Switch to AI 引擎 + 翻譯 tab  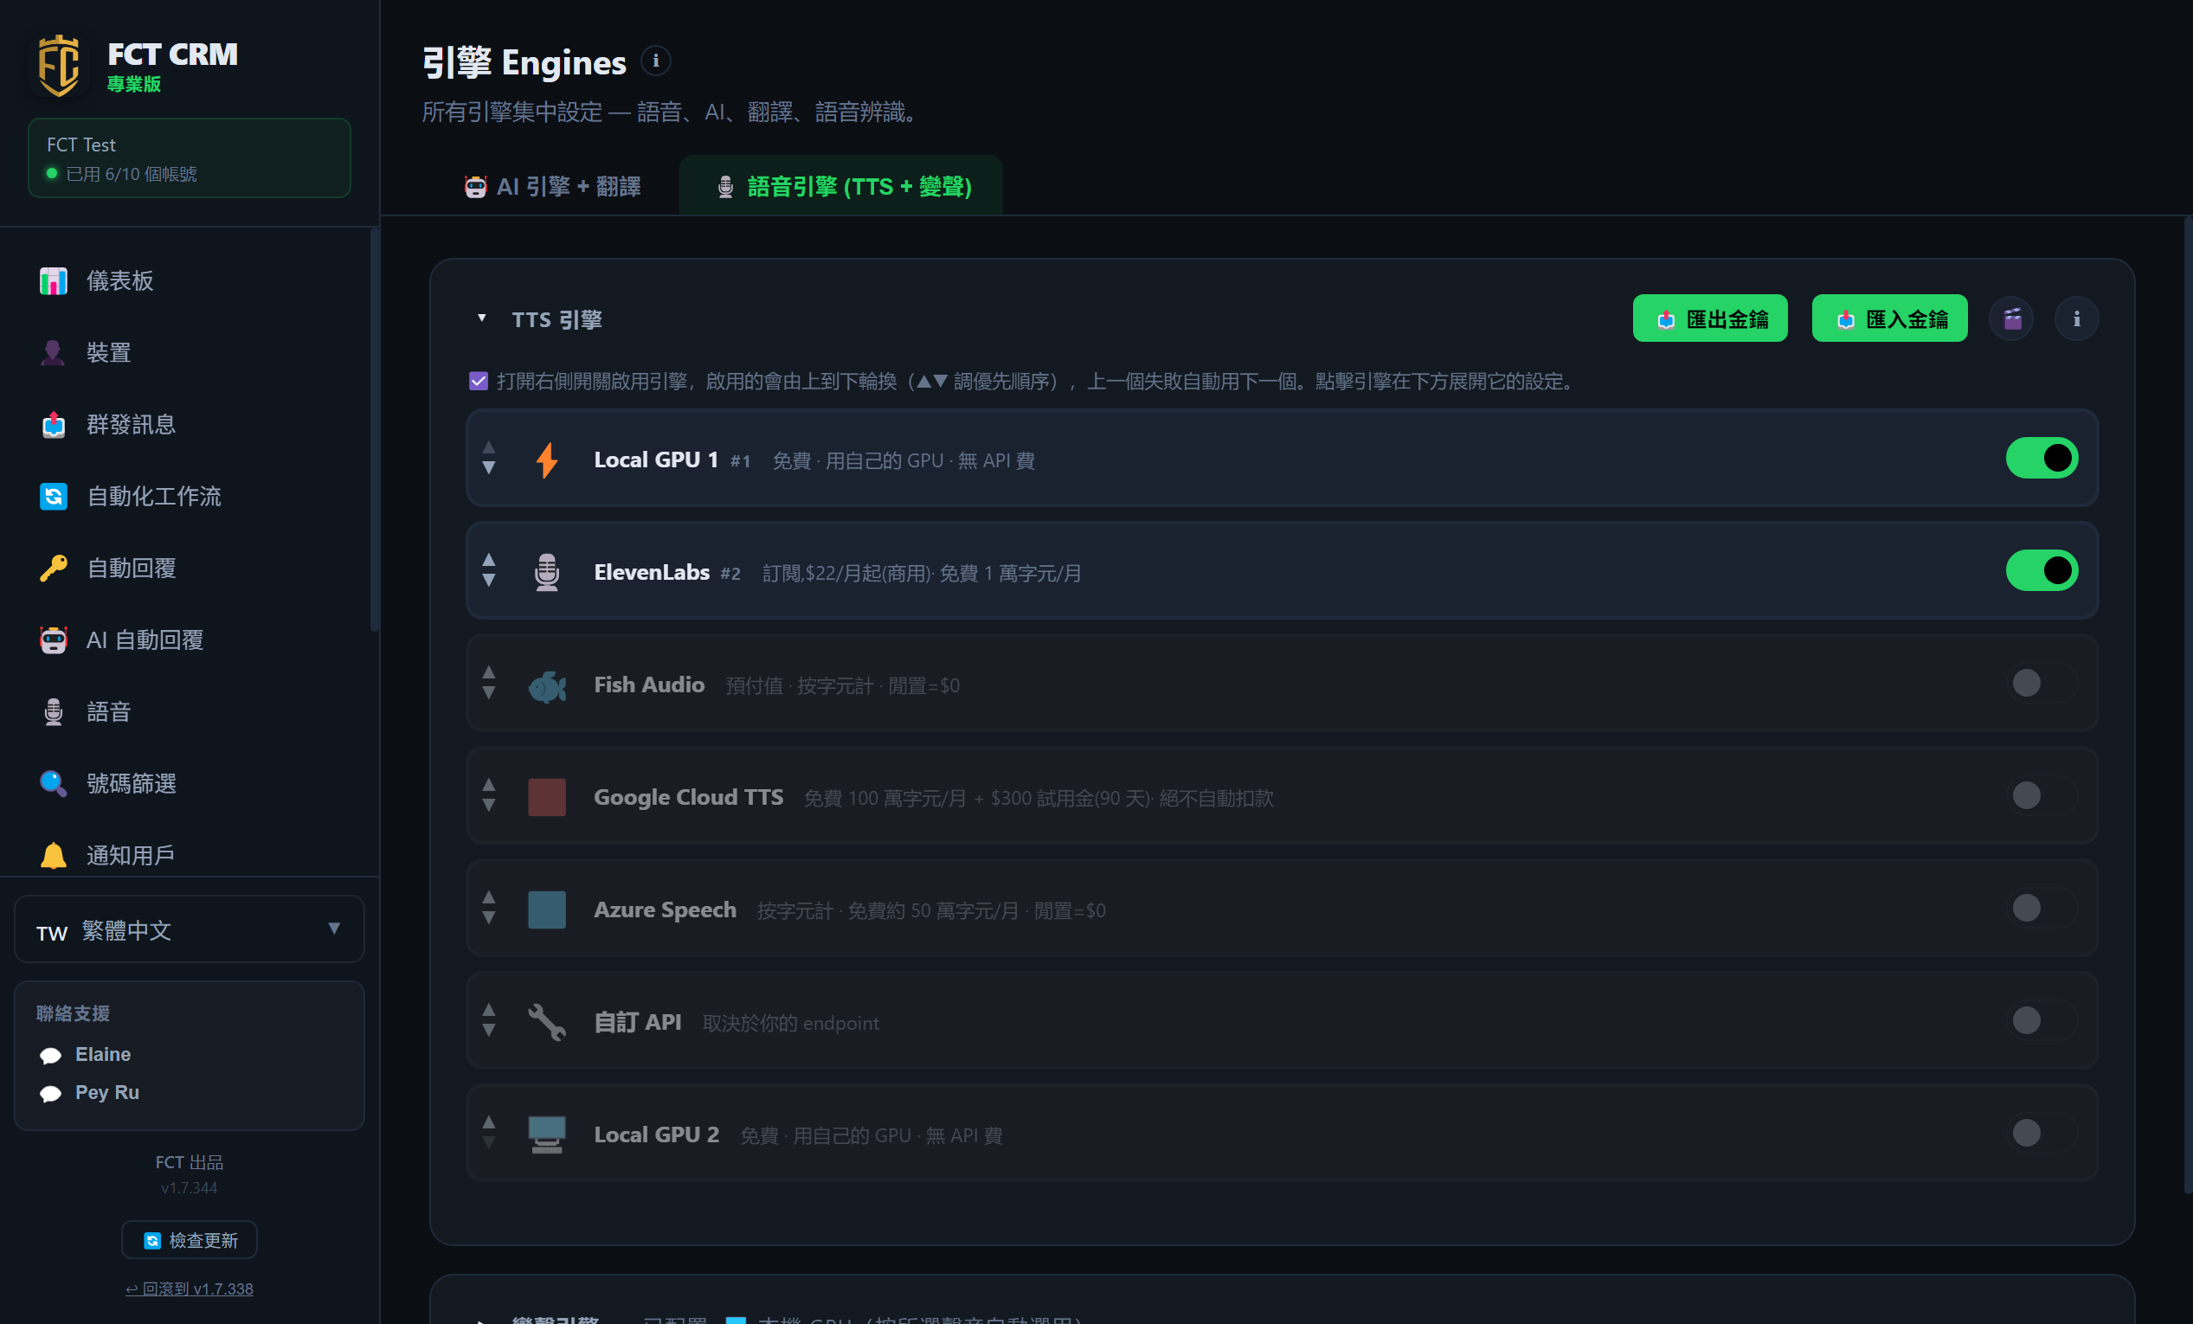click(552, 186)
